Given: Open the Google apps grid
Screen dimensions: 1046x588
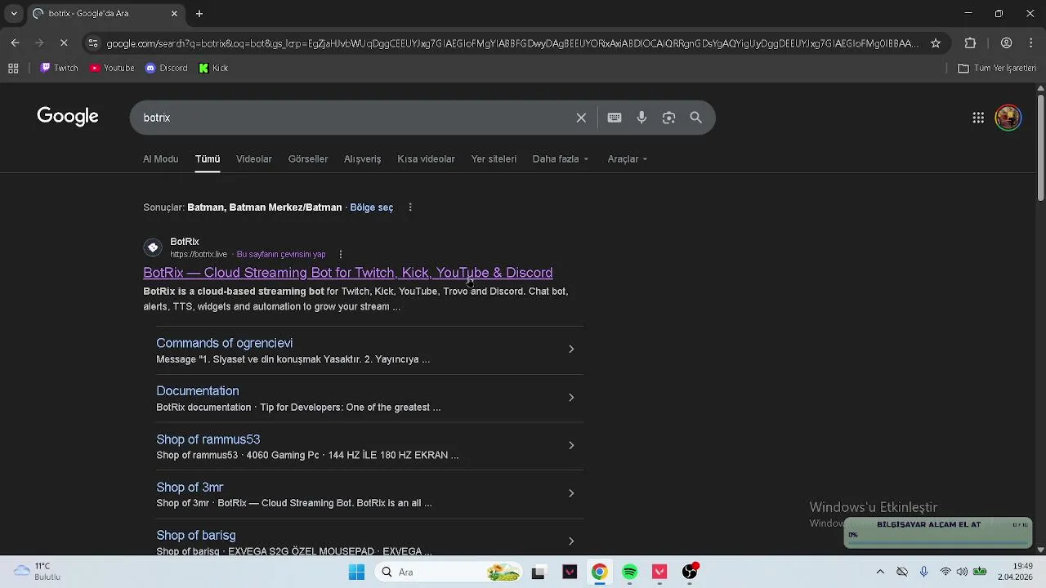Looking at the screenshot, I should pyautogui.click(x=978, y=118).
